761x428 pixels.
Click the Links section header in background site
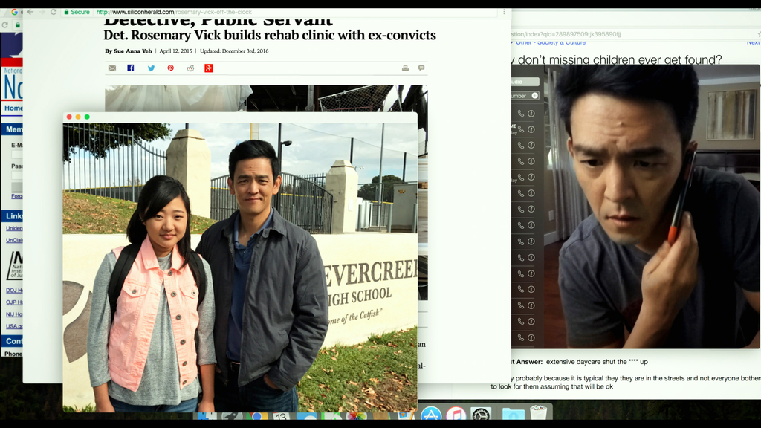tap(12, 216)
